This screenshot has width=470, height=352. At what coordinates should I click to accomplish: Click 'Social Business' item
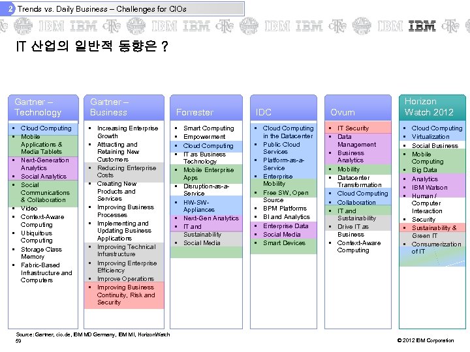[x=435, y=146]
